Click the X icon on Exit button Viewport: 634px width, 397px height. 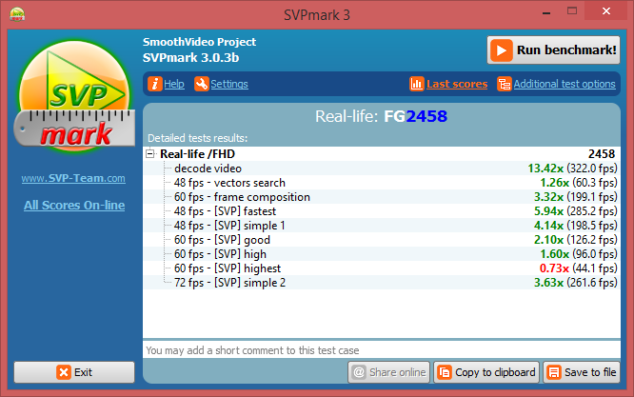click(x=64, y=372)
